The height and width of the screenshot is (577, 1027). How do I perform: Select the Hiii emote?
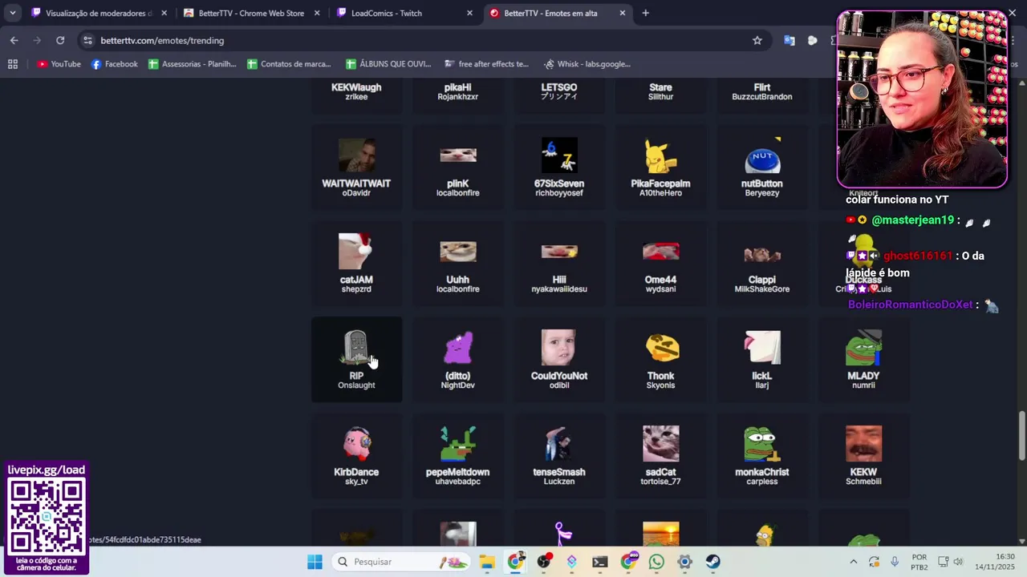(559, 264)
